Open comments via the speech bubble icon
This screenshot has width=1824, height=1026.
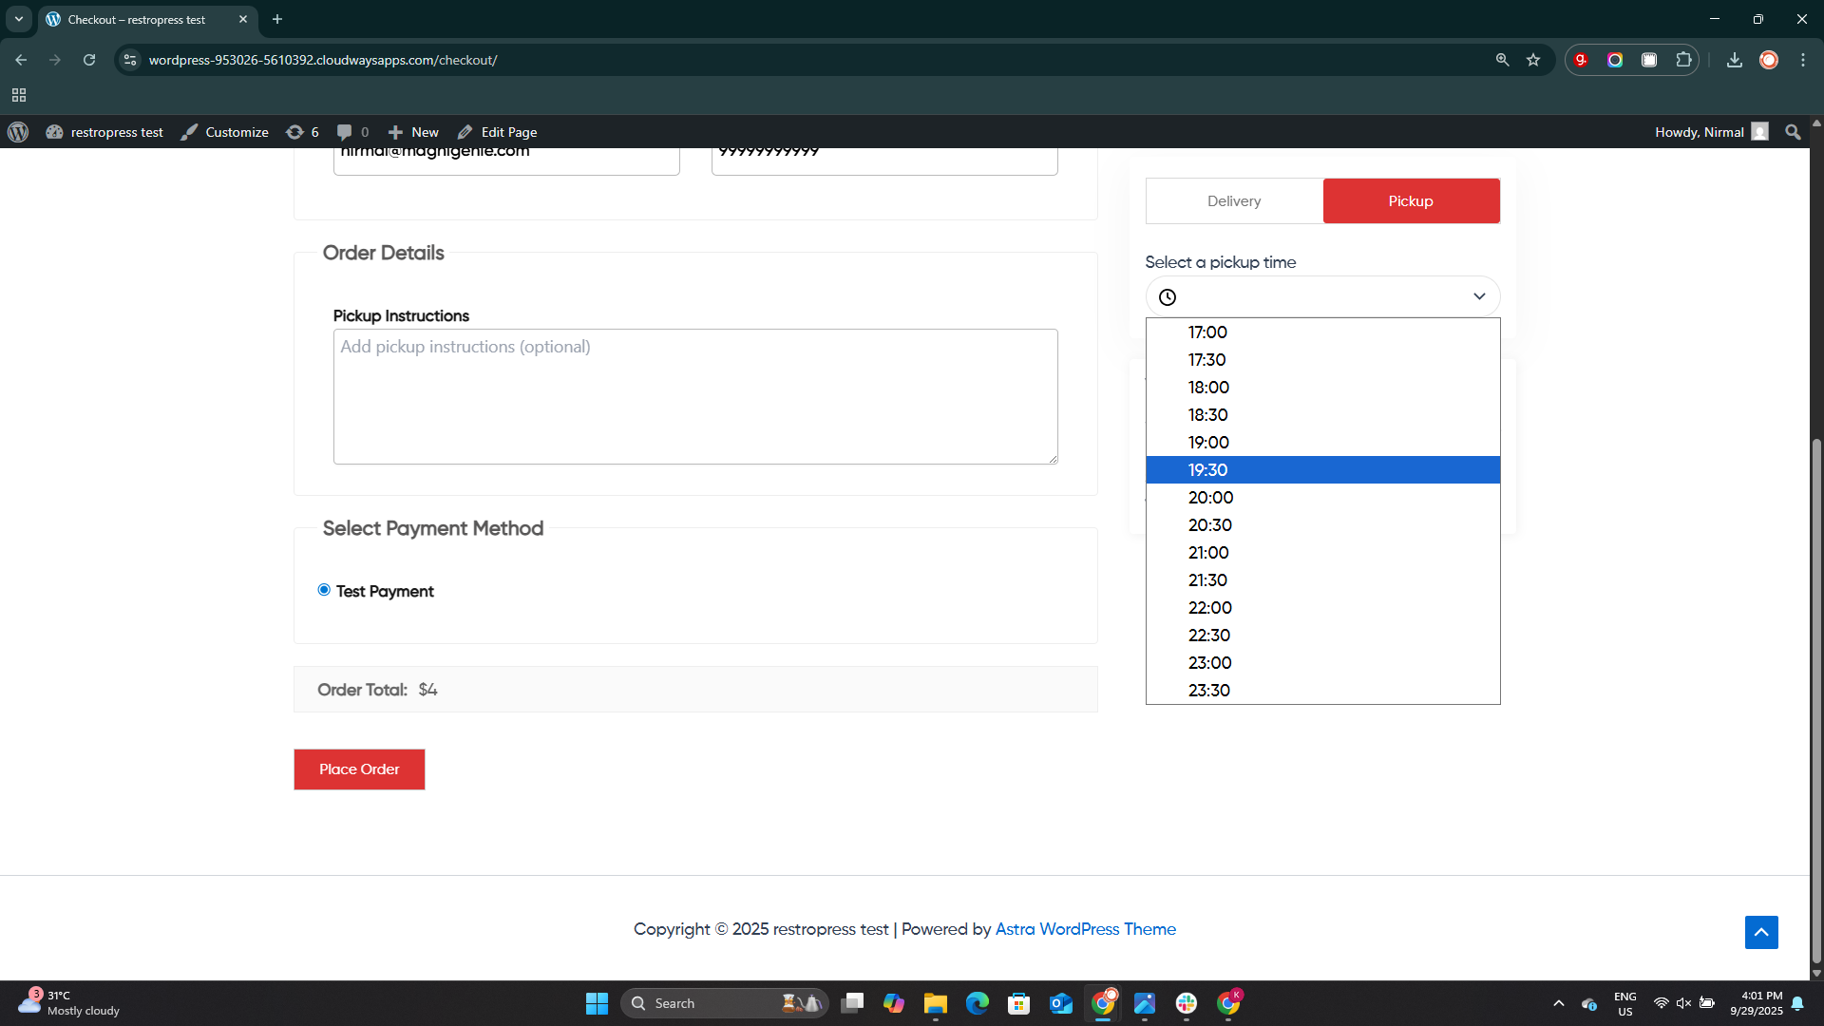click(345, 131)
